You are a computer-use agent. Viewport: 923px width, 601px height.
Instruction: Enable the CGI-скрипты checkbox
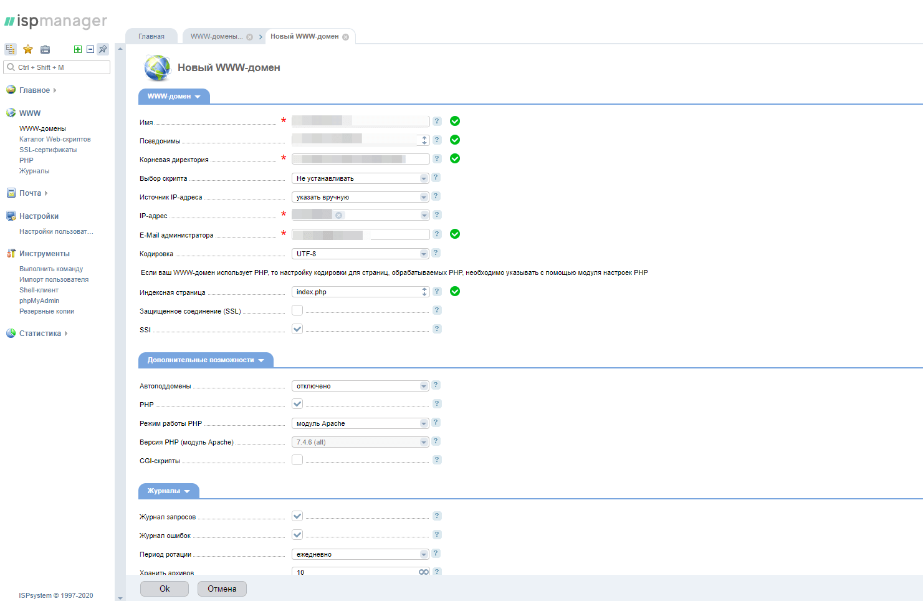(297, 460)
